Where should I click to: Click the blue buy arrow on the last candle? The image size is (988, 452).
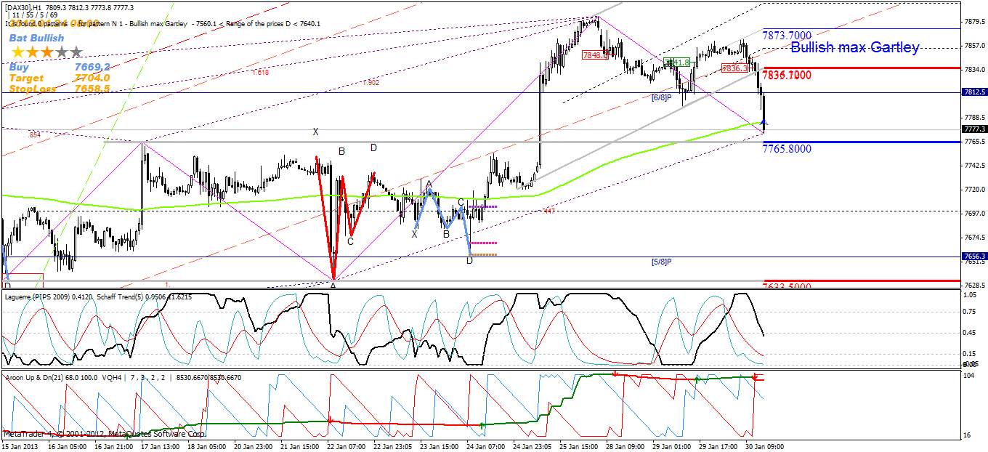pyautogui.click(x=764, y=122)
